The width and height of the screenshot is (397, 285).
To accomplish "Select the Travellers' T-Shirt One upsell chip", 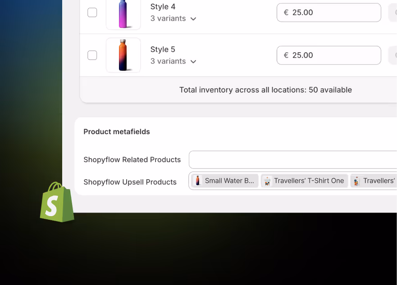I will [x=304, y=181].
